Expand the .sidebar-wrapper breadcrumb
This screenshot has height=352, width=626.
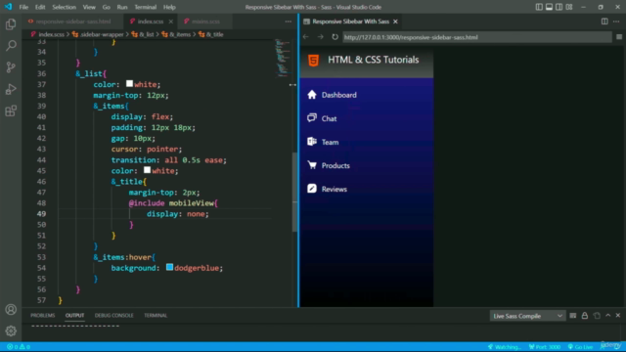pos(102,35)
